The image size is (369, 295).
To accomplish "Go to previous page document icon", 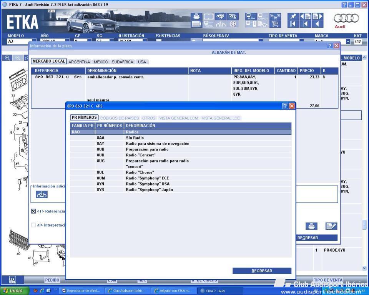I will (305, 17).
